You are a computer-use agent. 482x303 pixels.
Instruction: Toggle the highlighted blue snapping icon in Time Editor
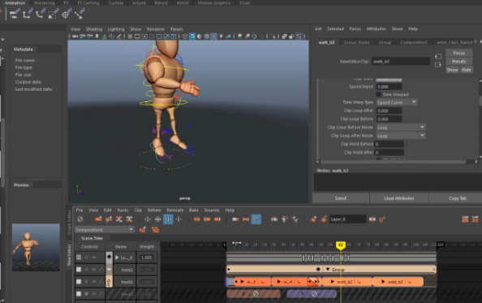point(168,220)
